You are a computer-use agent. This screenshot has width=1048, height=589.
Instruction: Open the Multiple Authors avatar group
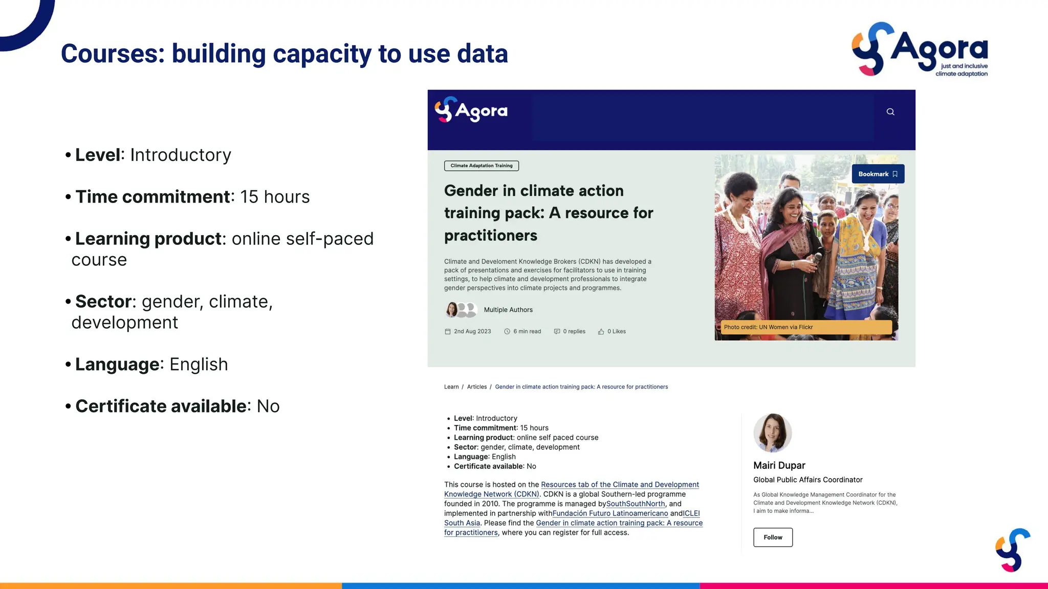tap(461, 309)
